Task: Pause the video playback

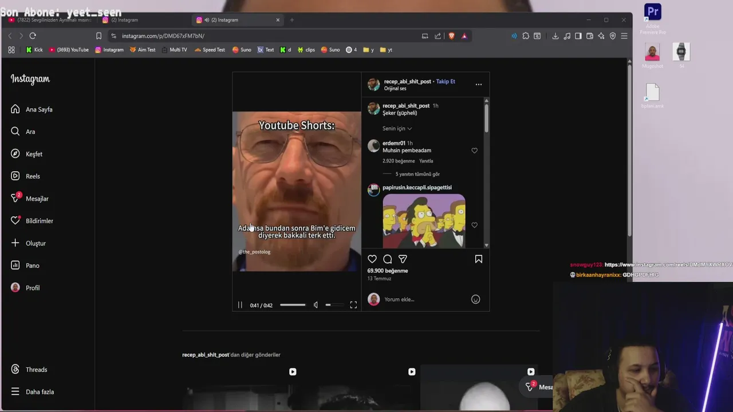Action: tap(240, 305)
